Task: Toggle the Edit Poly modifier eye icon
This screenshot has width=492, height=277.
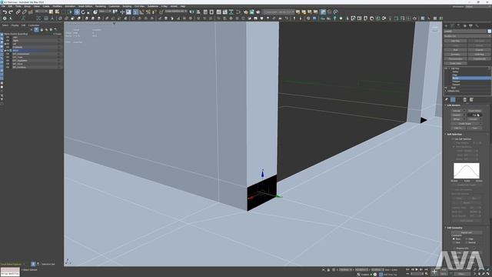Action: (446, 68)
